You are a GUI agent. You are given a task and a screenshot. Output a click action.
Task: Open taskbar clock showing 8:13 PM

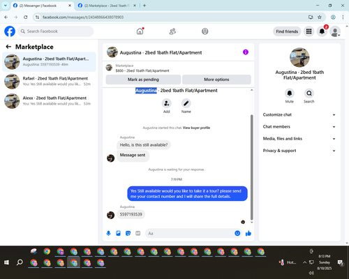click(325, 262)
